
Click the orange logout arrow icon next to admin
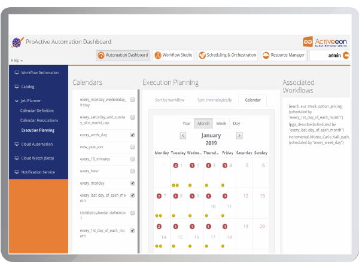point(346,56)
